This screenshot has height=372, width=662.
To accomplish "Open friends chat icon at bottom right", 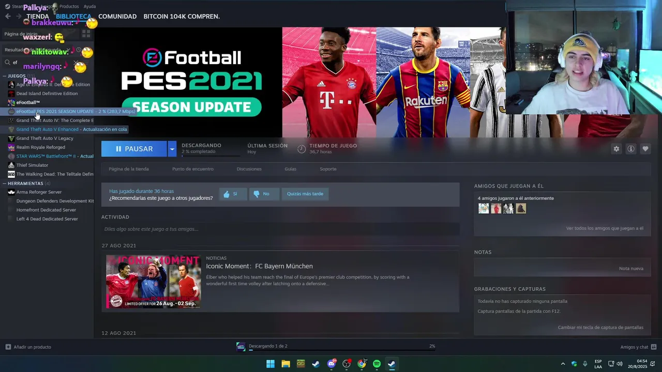I will (x=654, y=347).
